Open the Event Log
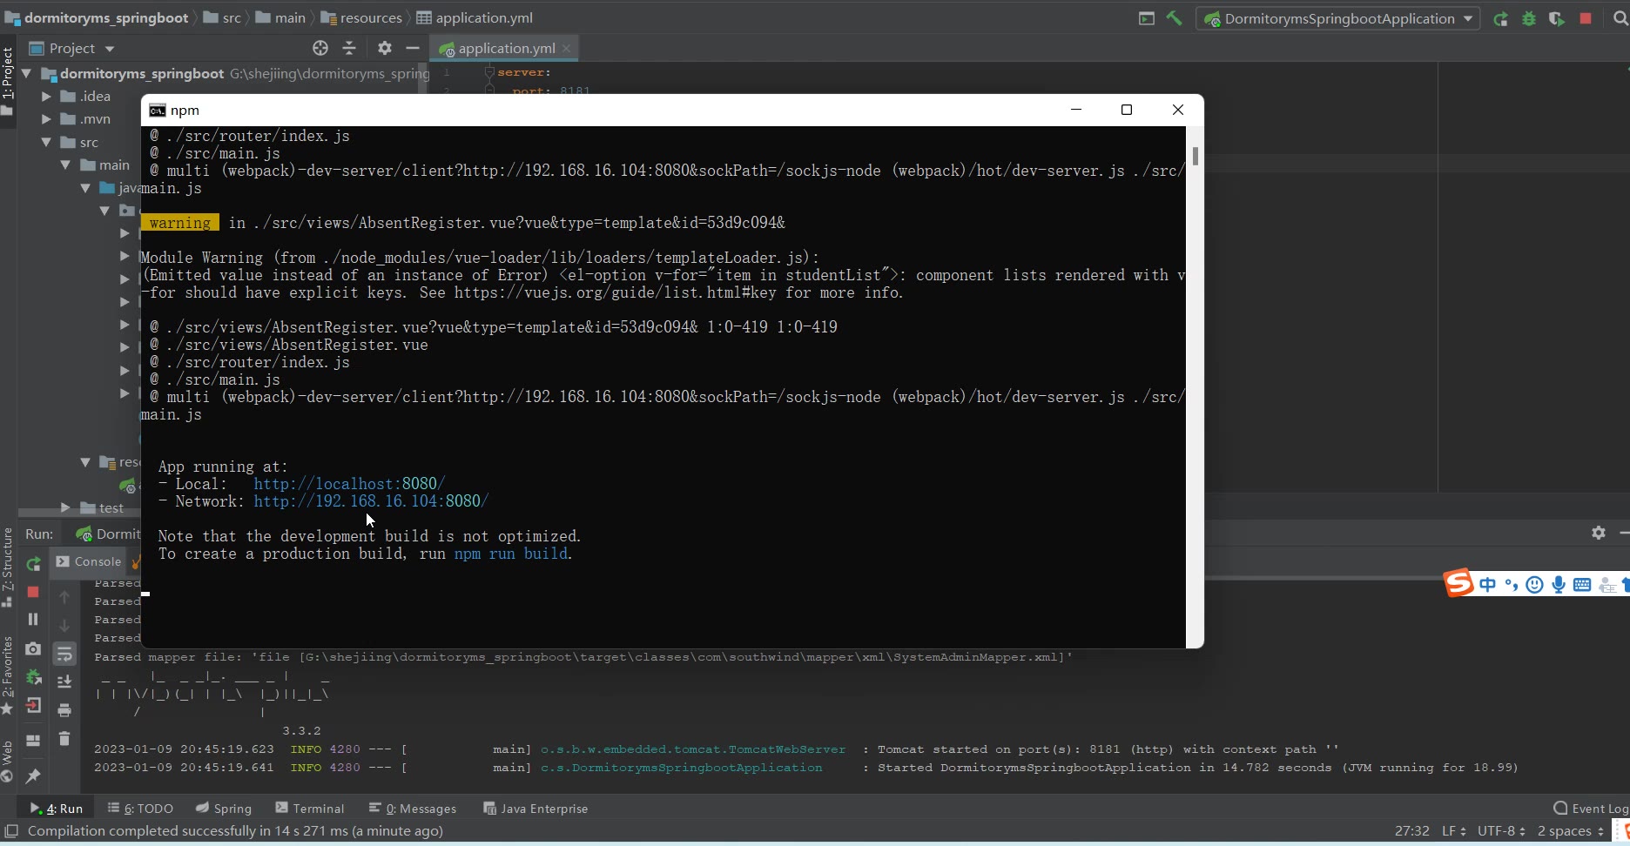 click(x=1591, y=809)
